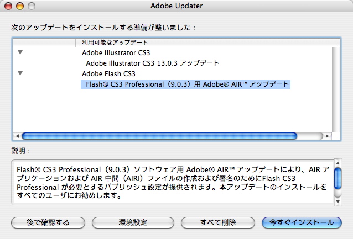This screenshot has height=239, width=353.
Task: Collapse the Adobe Flash CS3 disclosure triangle
Action: pyautogui.click(x=20, y=73)
